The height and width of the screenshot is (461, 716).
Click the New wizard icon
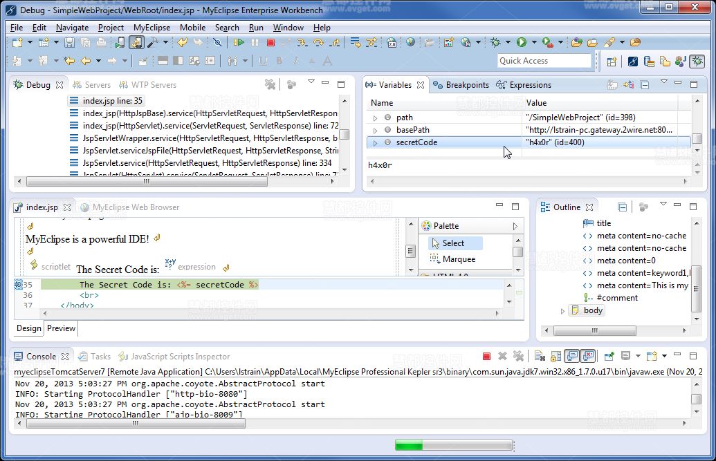(17, 42)
